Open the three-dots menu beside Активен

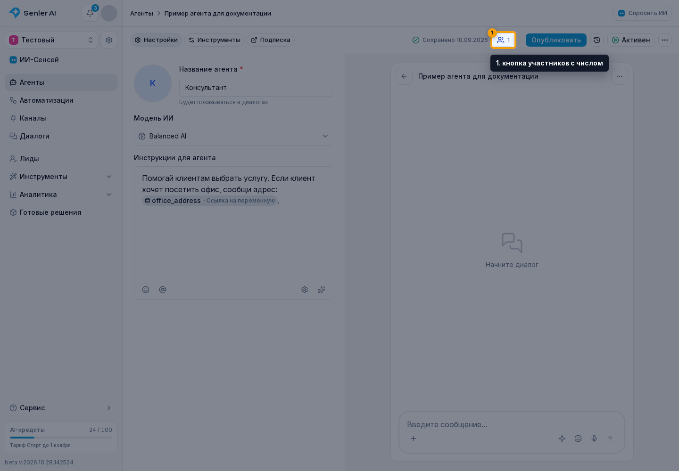click(x=665, y=40)
